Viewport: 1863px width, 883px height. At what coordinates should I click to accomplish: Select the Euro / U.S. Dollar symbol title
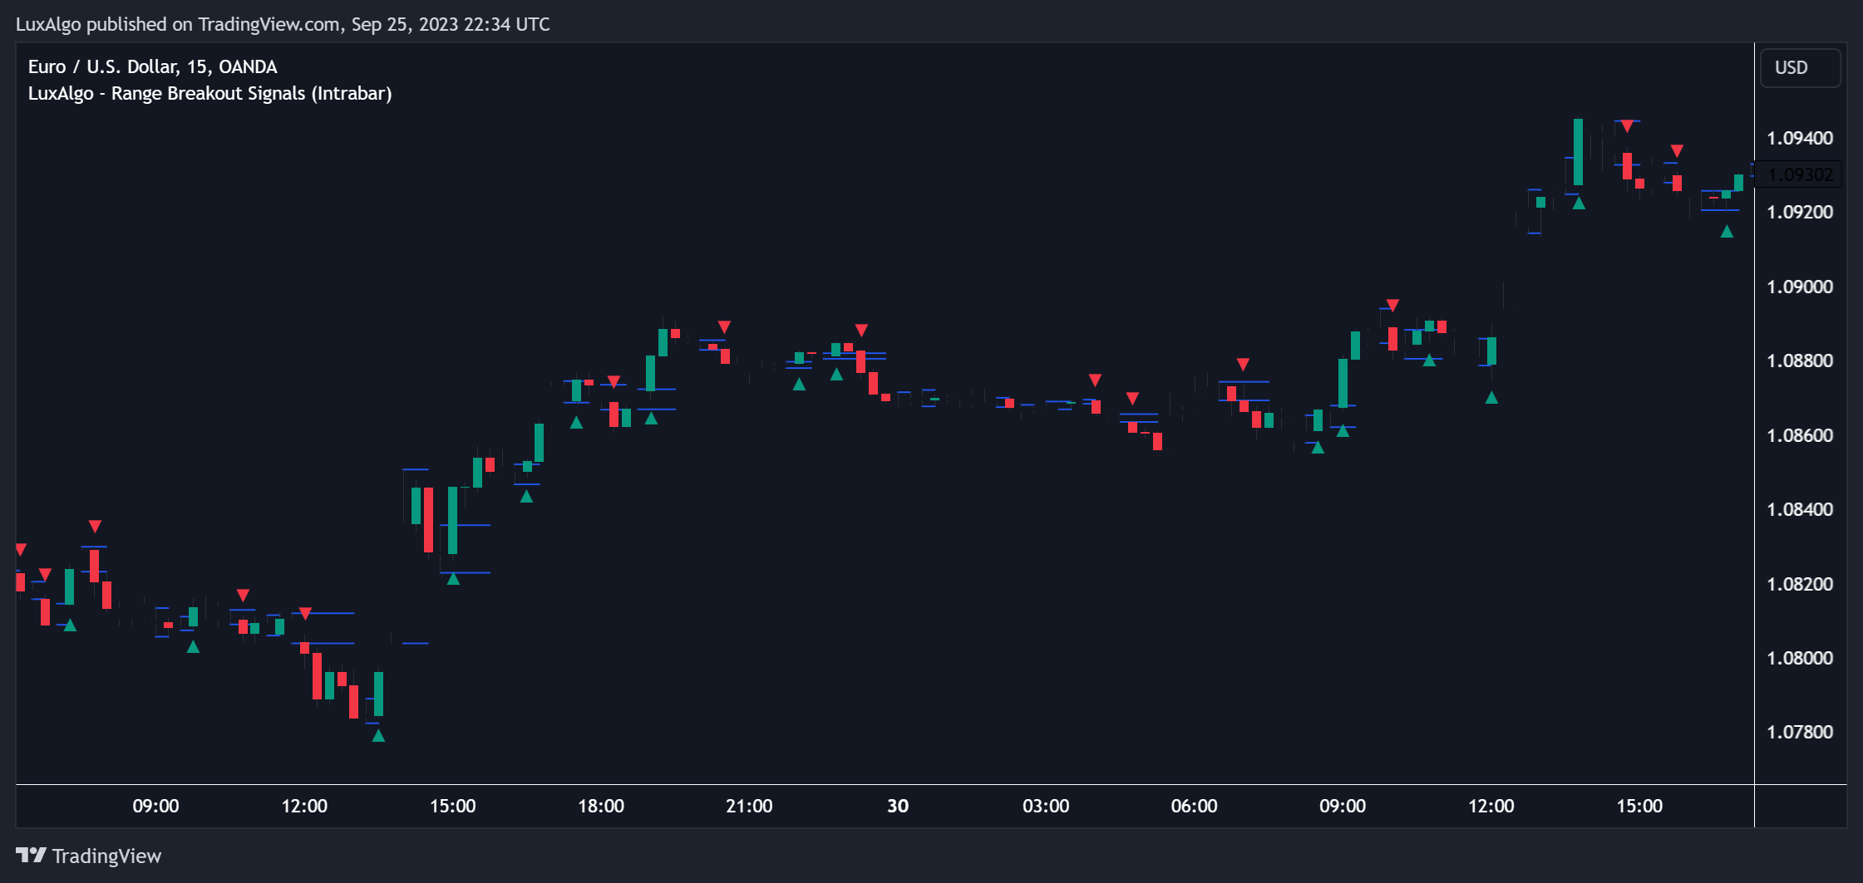click(x=152, y=66)
